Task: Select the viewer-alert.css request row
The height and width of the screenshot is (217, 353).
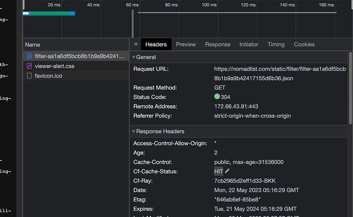Action: point(54,66)
